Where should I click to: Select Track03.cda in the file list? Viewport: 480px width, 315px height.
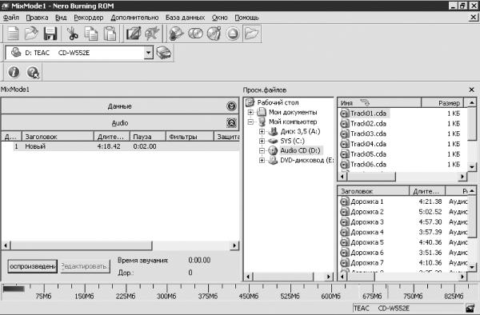point(368,134)
